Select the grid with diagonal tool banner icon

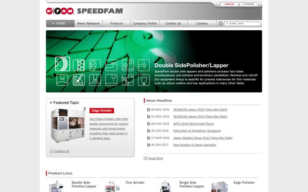point(79,80)
